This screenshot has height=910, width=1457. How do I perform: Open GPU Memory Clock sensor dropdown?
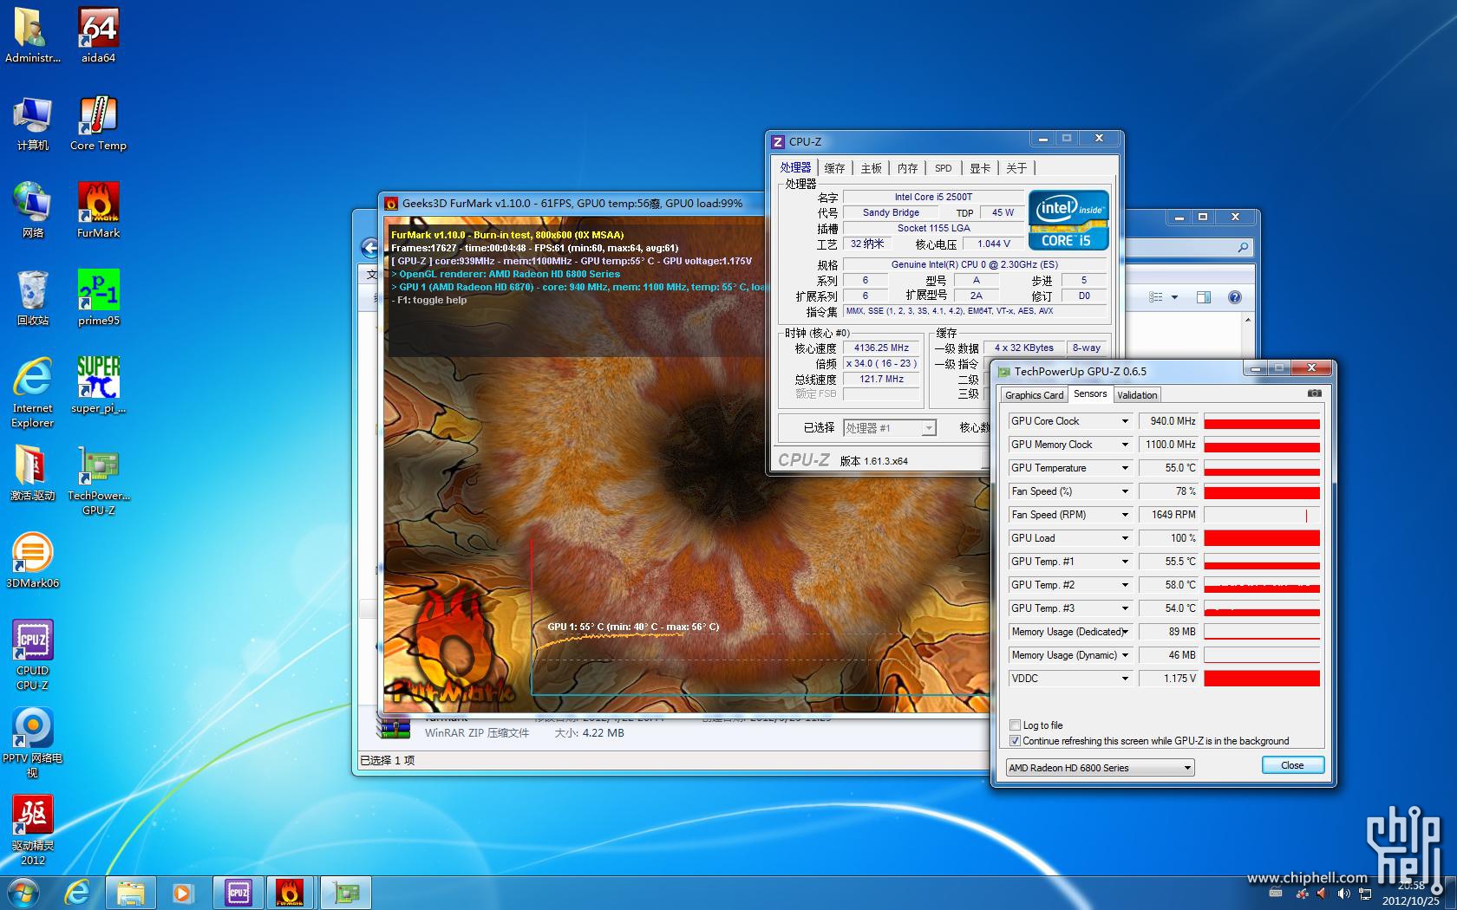[x=1125, y=445]
